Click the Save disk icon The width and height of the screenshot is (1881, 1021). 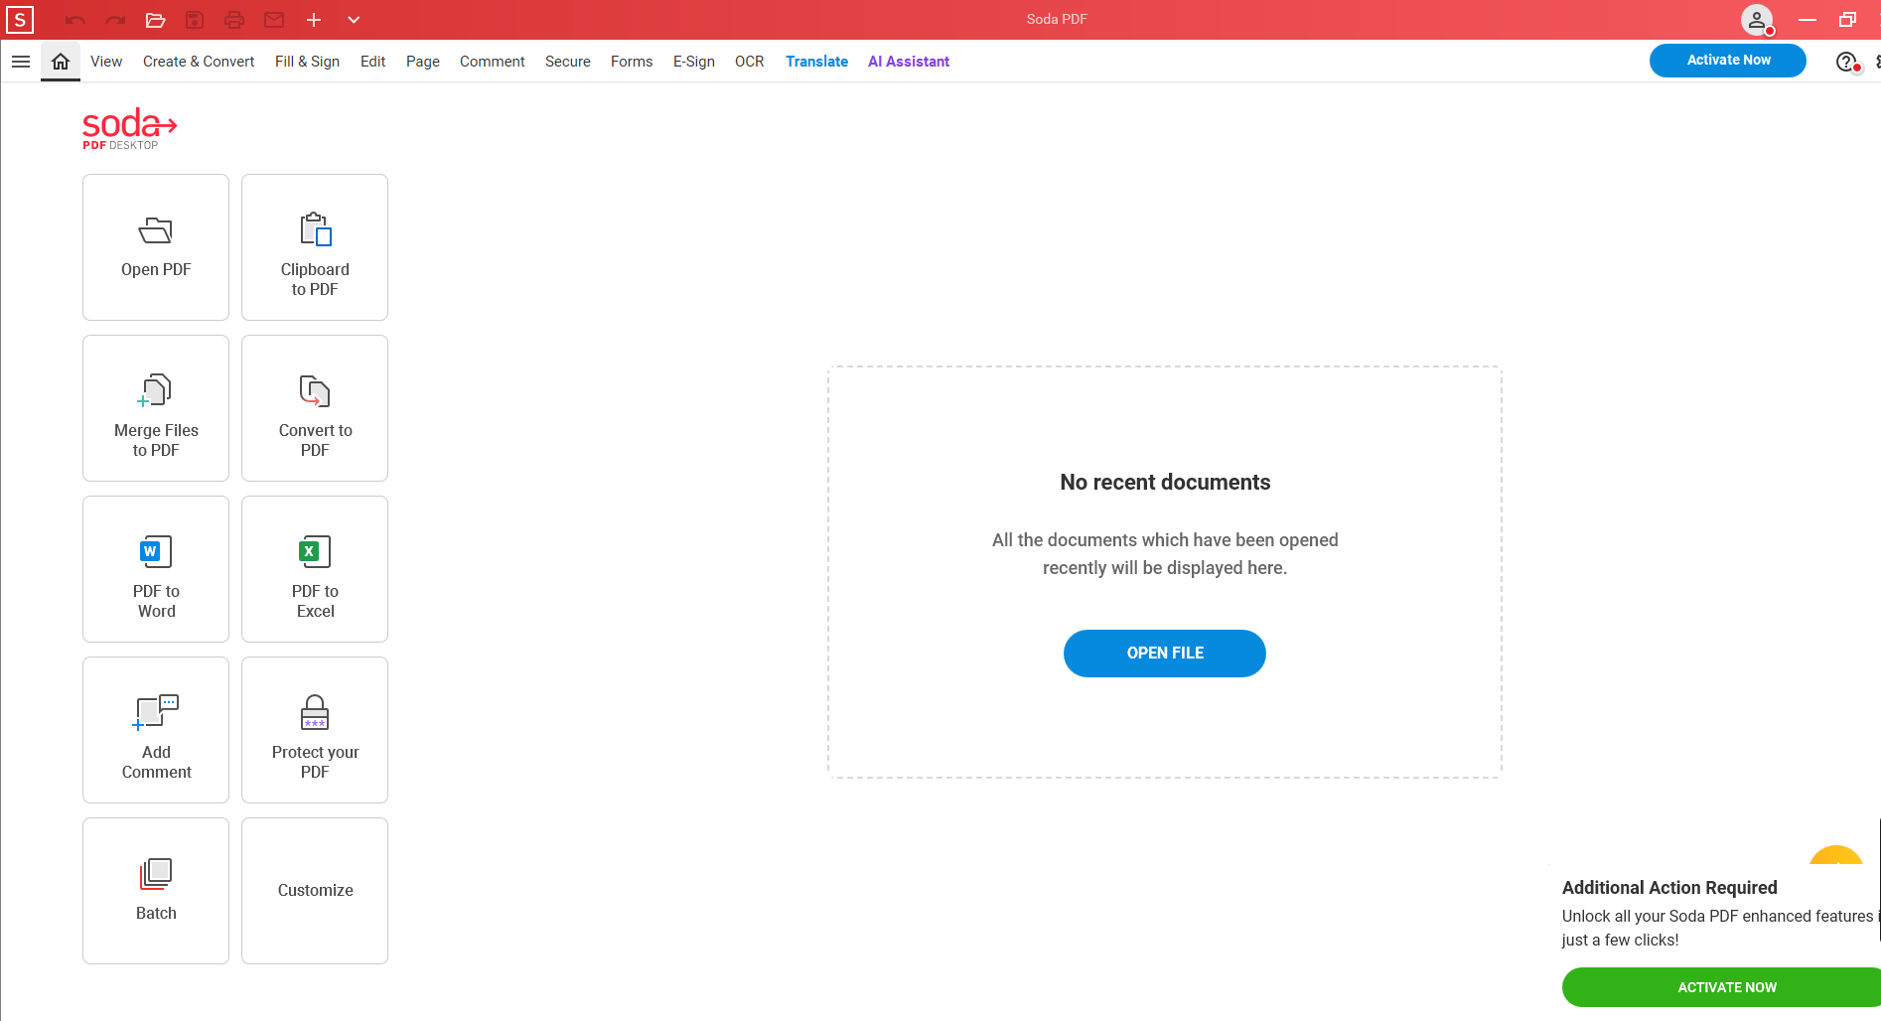[195, 20]
